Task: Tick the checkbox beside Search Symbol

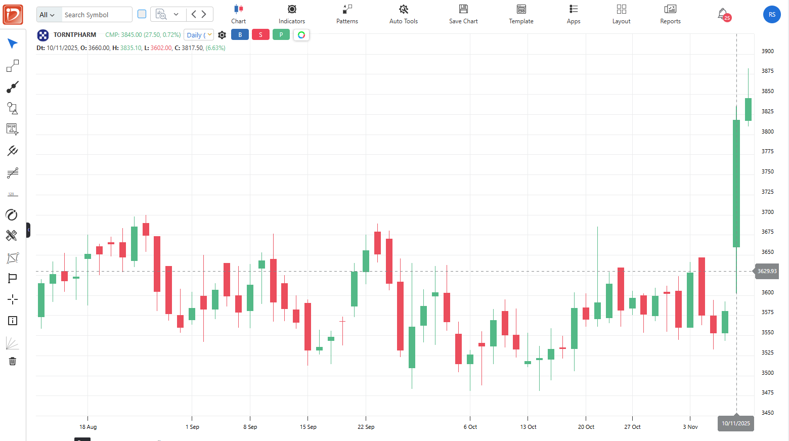Action: coord(142,14)
